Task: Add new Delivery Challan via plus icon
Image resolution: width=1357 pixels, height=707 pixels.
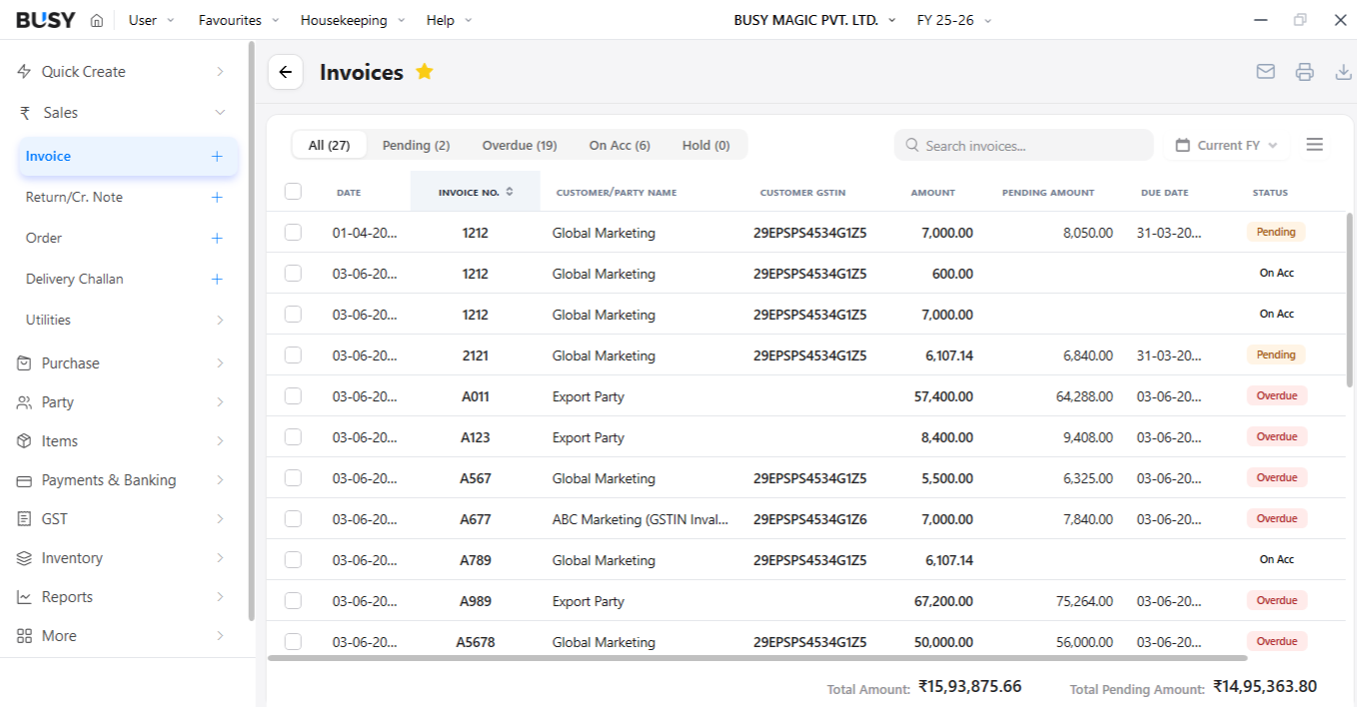Action: (217, 280)
